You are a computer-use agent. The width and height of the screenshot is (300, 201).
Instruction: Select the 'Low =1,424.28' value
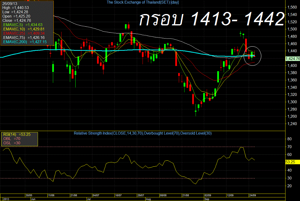tap(15, 12)
